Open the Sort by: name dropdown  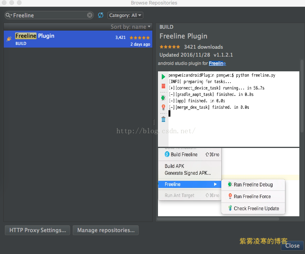130,27
